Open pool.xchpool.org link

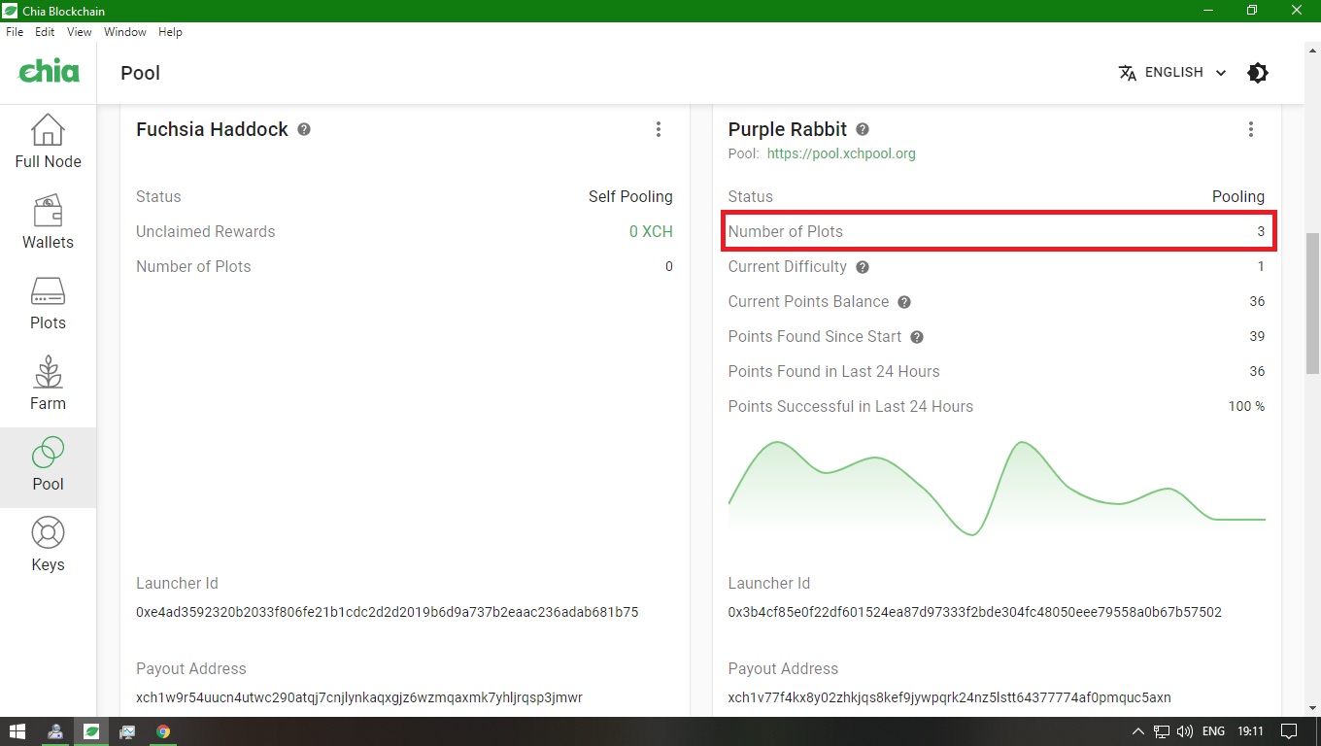click(841, 153)
